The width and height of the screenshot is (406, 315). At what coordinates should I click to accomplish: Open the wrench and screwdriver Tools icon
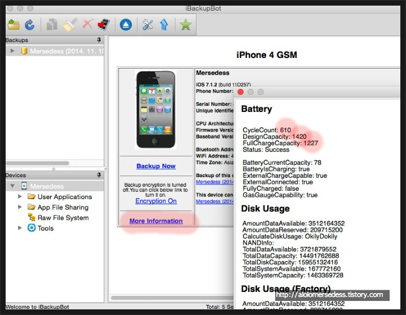148,25
